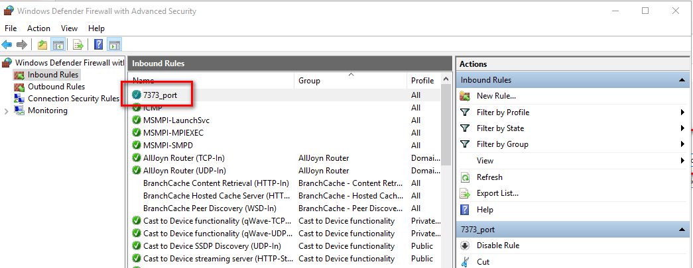Open the Filter by Profile submenu arrow

pos(682,112)
